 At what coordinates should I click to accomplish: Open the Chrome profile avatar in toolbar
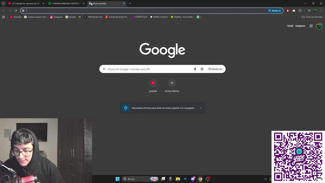coord(315,11)
